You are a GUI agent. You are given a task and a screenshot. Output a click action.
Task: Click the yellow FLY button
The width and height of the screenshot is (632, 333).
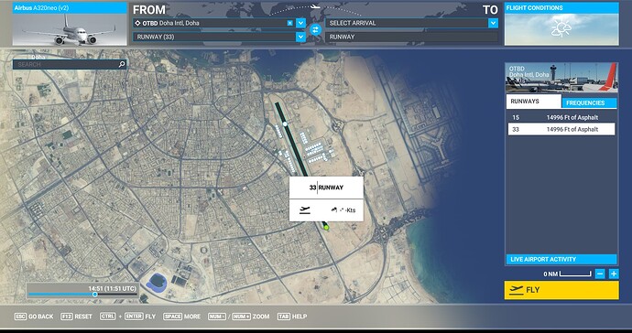[561, 290]
